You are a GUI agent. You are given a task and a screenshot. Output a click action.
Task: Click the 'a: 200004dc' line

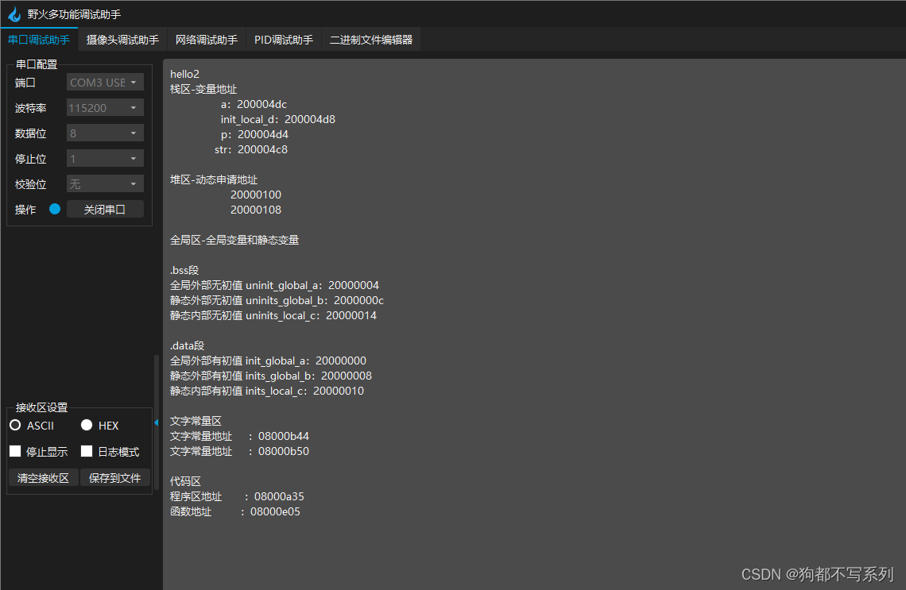(x=254, y=105)
